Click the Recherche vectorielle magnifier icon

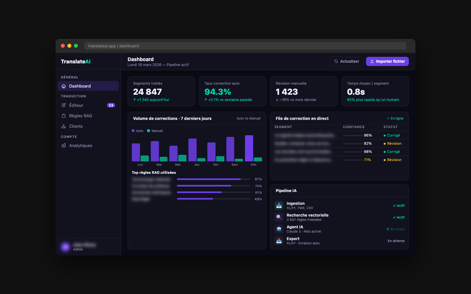[279, 217]
